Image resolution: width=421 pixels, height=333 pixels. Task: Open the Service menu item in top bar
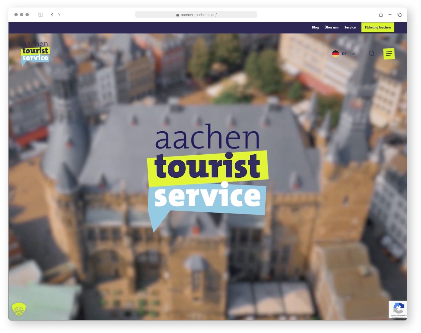click(x=350, y=27)
